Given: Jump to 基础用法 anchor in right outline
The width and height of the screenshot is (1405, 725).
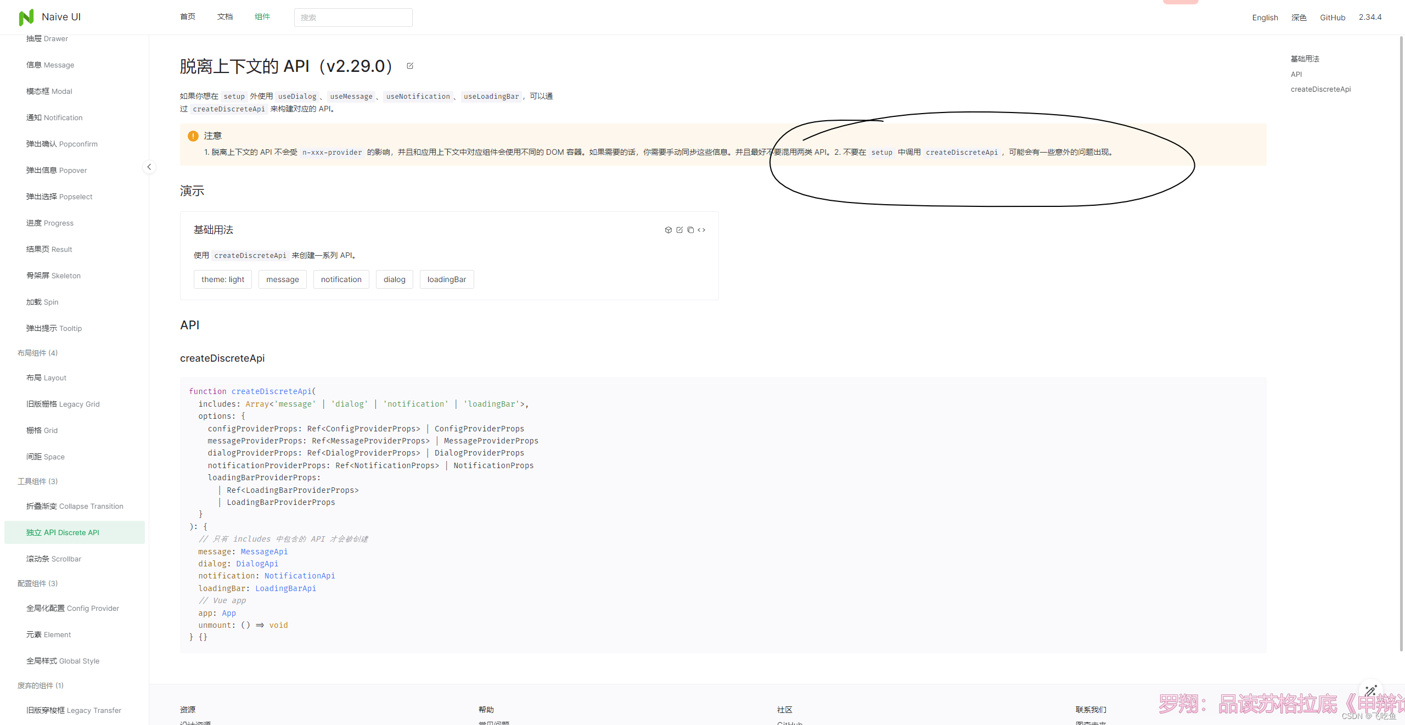Looking at the screenshot, I should [1305, 59].
